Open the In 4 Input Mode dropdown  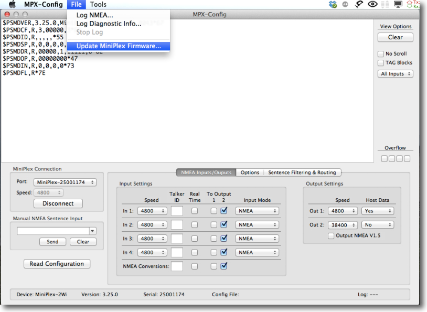click(x=257, y=253)
